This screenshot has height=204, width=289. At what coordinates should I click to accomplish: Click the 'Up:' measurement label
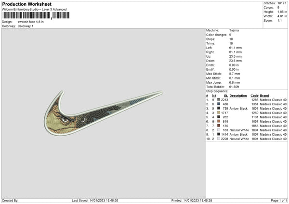[209, 56]
